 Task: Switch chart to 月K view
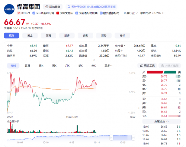[67, 66]
